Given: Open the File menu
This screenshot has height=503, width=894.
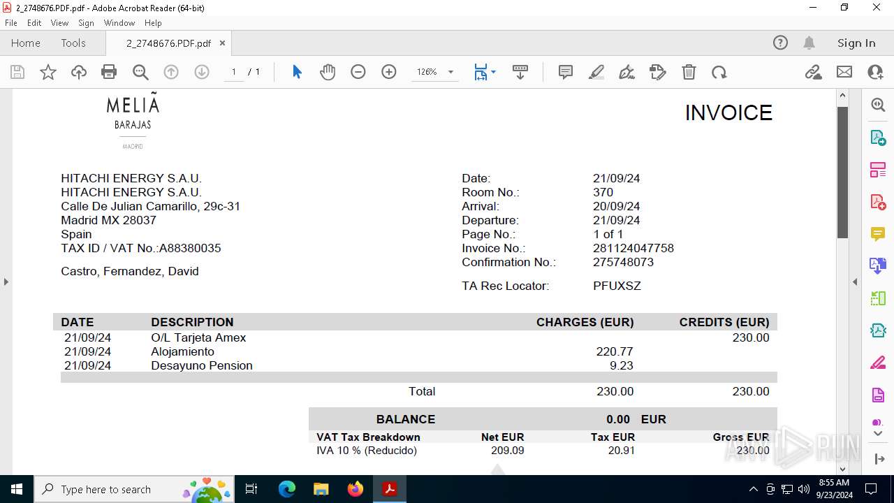Looking at the screenshot, I should click(11, 23).
